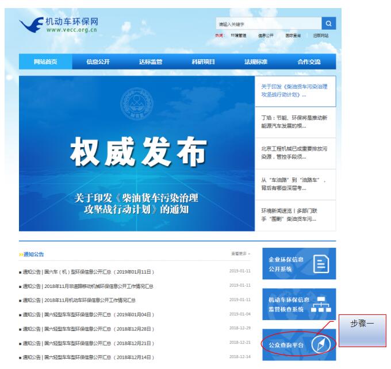Click the magnifier search button

click(x=329, y=24)
